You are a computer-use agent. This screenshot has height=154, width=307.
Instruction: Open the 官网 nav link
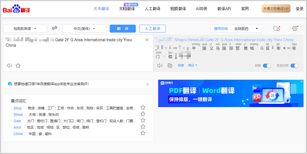coord(245,9)
